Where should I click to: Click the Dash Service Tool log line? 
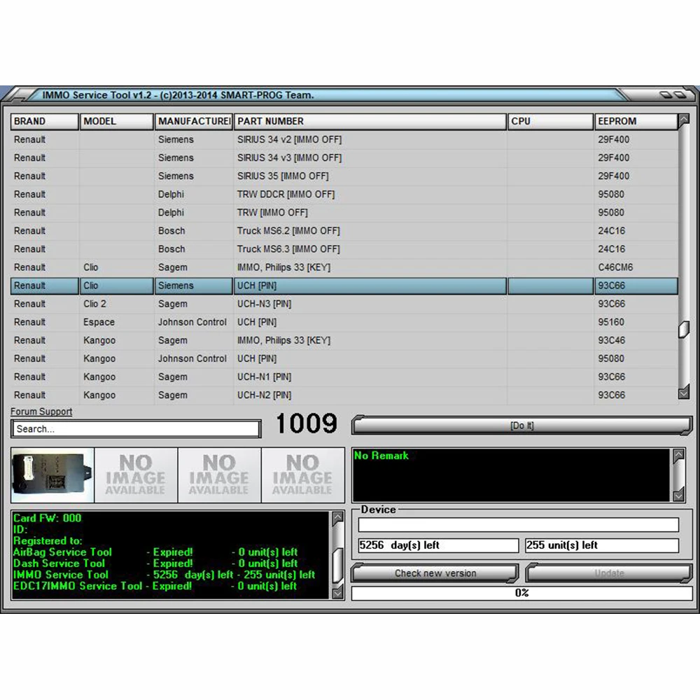155,563
